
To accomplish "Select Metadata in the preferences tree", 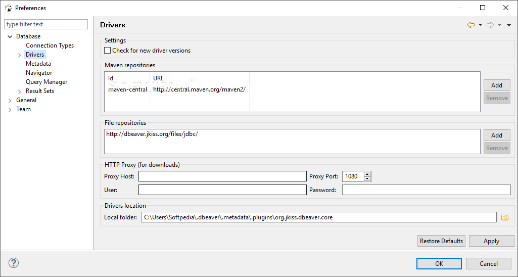I will click(x=38, y=64).
